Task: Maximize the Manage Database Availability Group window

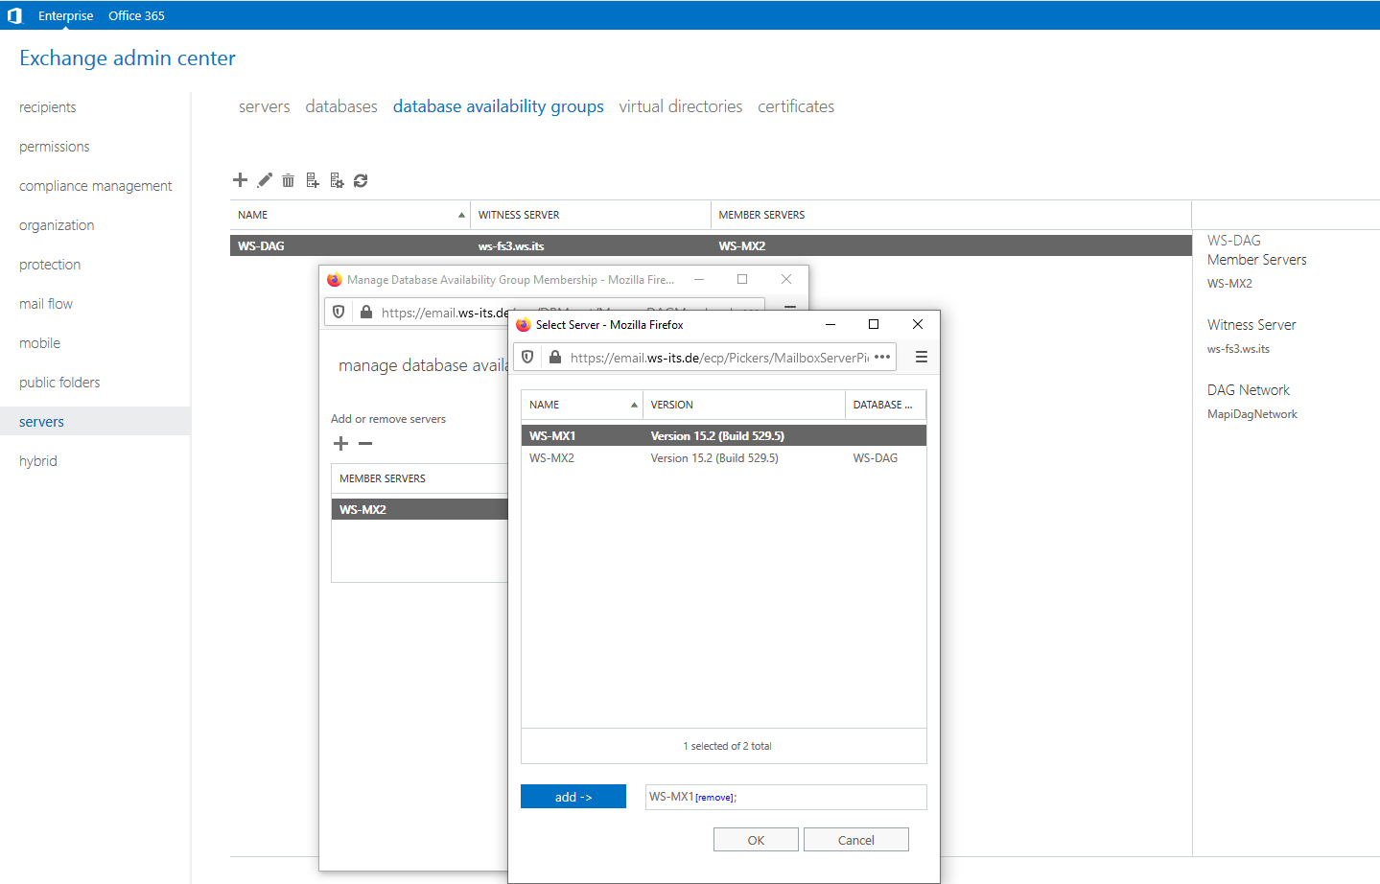Action: 742,279
